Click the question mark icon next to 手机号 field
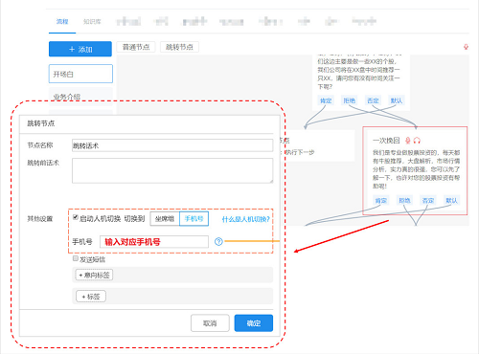This screenshot has width=479, height=354. pos(218,242)
